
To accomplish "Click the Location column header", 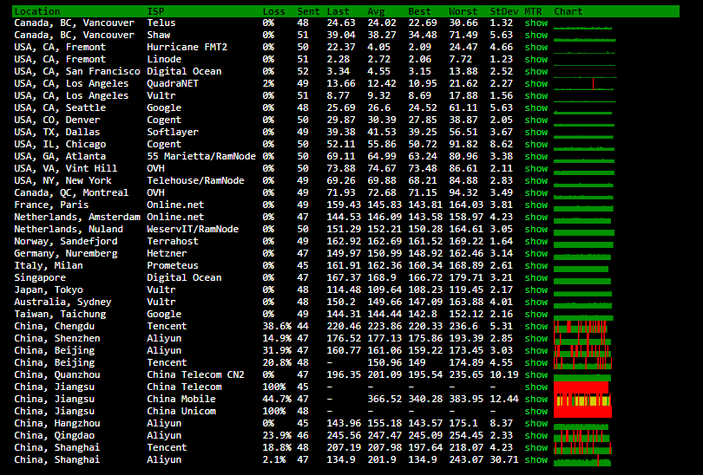I will tap(36, 11).
